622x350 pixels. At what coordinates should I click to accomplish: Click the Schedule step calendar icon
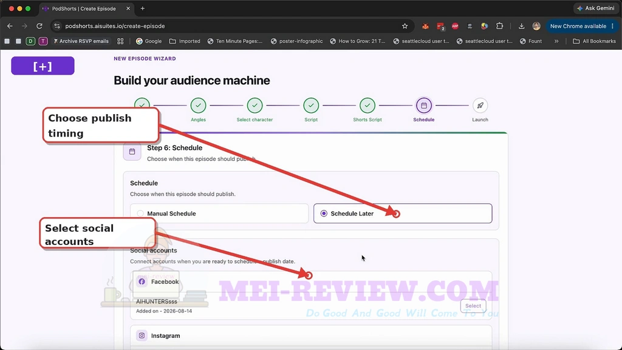click(x=423, y=106)
